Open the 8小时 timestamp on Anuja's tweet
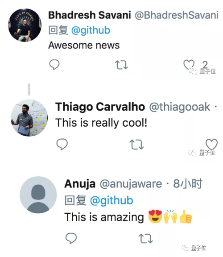 click(x=188, y=183)
